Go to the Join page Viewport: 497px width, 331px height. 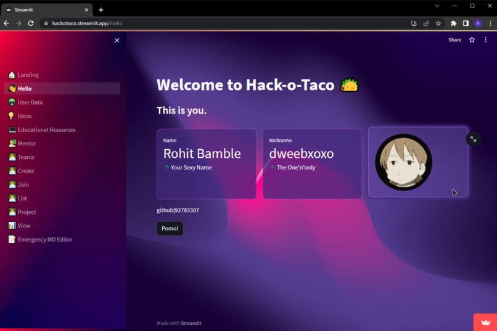(62, 184)
